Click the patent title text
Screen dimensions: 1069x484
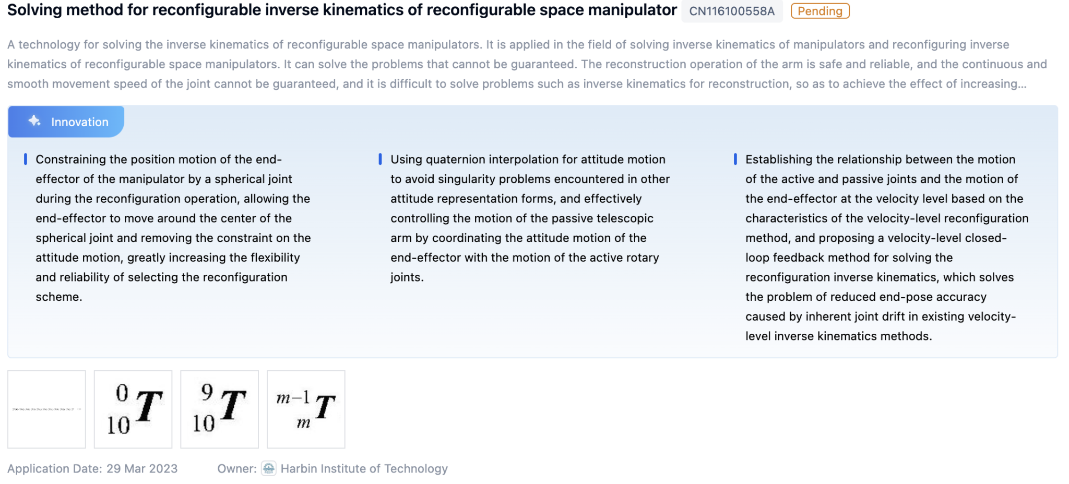pyautogui.click(x=339, y=9)
